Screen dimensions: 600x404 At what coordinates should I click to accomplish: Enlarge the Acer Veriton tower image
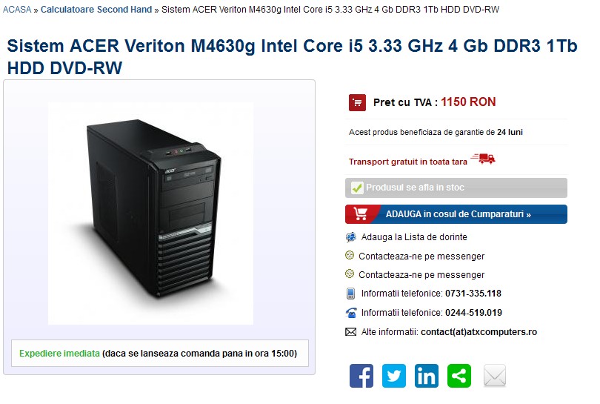[151, 213]
